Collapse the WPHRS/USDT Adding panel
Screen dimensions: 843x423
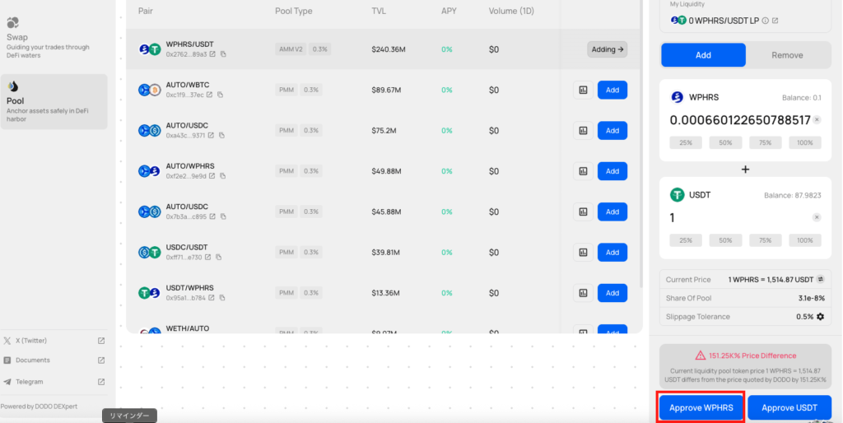pos(608,49)
